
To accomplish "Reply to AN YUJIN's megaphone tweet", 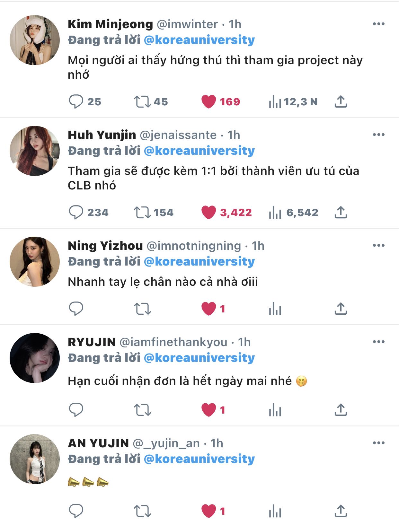I will pos(76,511).
